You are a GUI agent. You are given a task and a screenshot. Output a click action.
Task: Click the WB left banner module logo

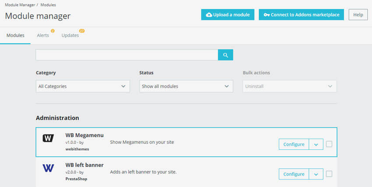pyautogui.click(x=48, y=168)
